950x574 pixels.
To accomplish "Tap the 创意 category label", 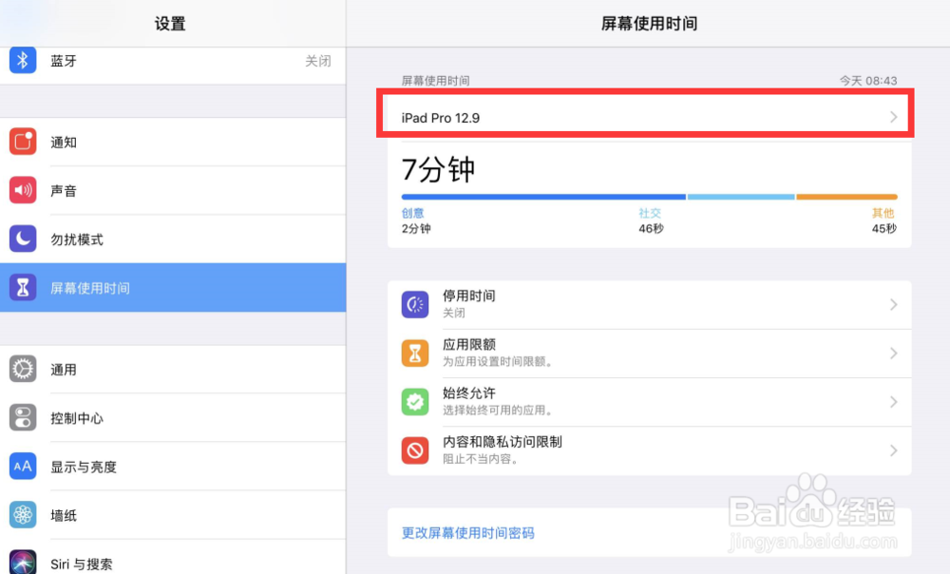I will click(412, 213).
